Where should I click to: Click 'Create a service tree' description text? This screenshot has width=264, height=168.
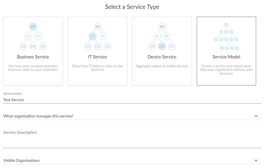tap(226, 69)
